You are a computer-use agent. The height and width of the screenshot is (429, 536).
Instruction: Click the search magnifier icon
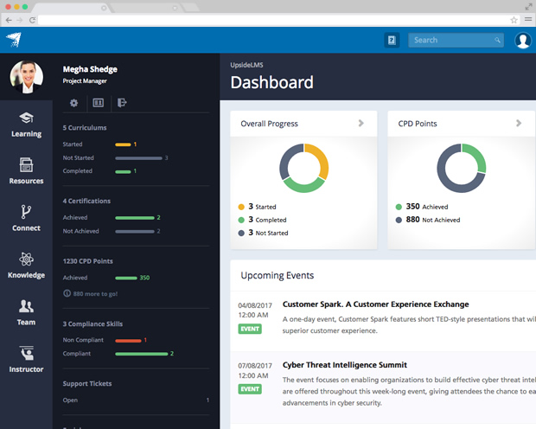(x=497, y=41)
